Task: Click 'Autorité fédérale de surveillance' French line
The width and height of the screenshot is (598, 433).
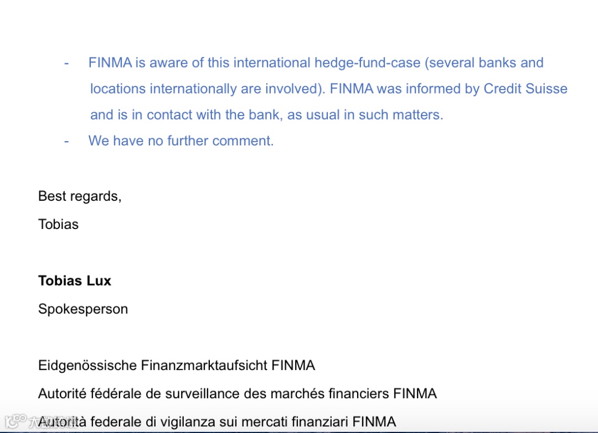Action: (237, 393)
